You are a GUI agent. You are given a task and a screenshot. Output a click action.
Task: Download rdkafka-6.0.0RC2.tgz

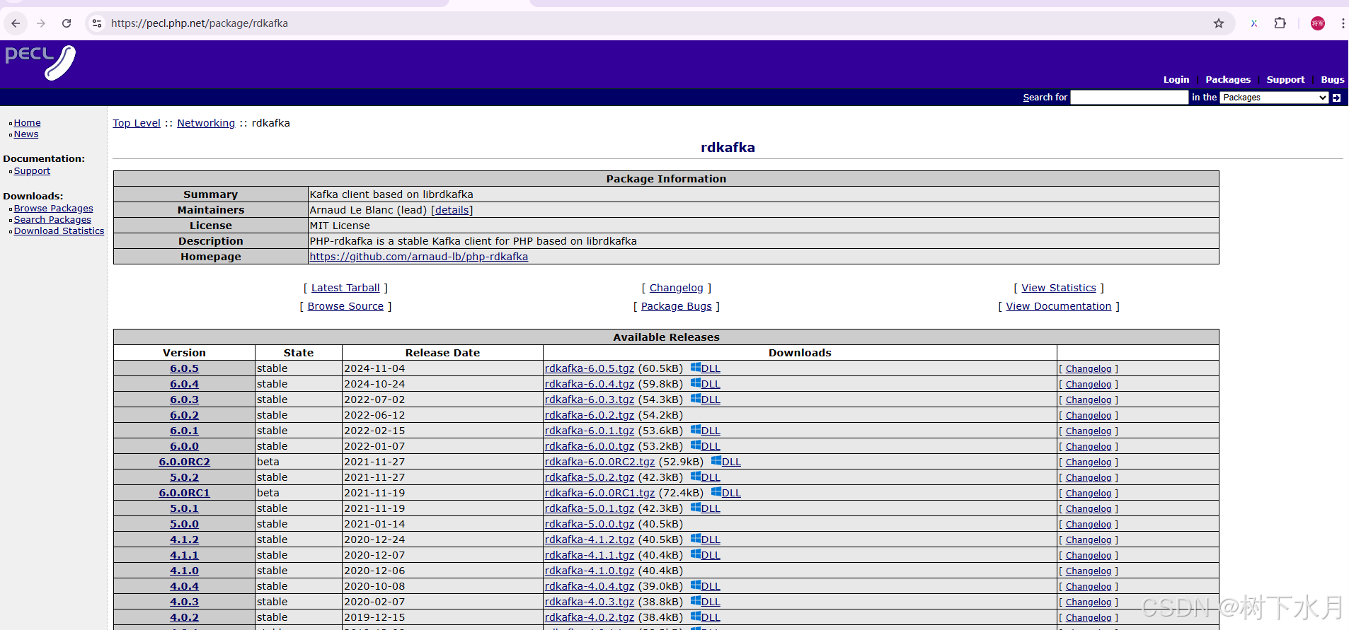(x=600, y=462)
